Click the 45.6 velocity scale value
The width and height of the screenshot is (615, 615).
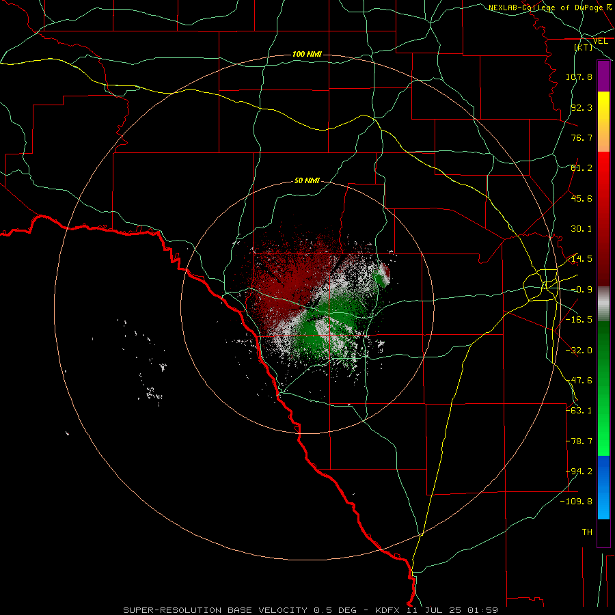[x=582, y=198]
